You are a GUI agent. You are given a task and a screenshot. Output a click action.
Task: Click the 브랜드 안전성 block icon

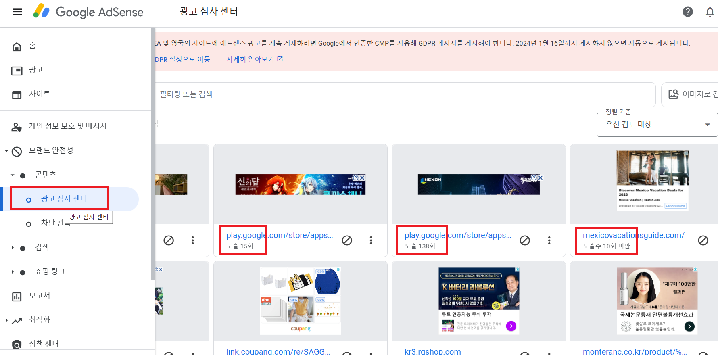tap(17, 152)
